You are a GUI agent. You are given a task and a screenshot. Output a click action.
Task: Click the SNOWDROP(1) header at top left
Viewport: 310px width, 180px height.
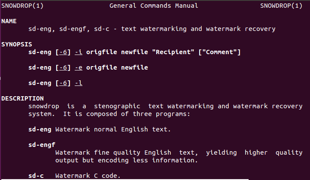click(22, 6)
